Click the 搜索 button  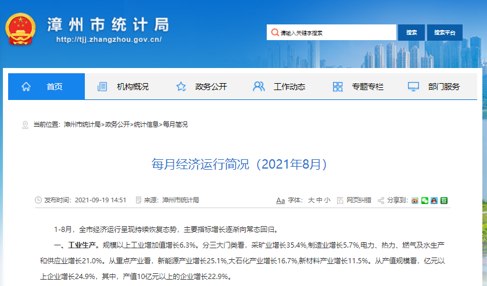[411, 33]
